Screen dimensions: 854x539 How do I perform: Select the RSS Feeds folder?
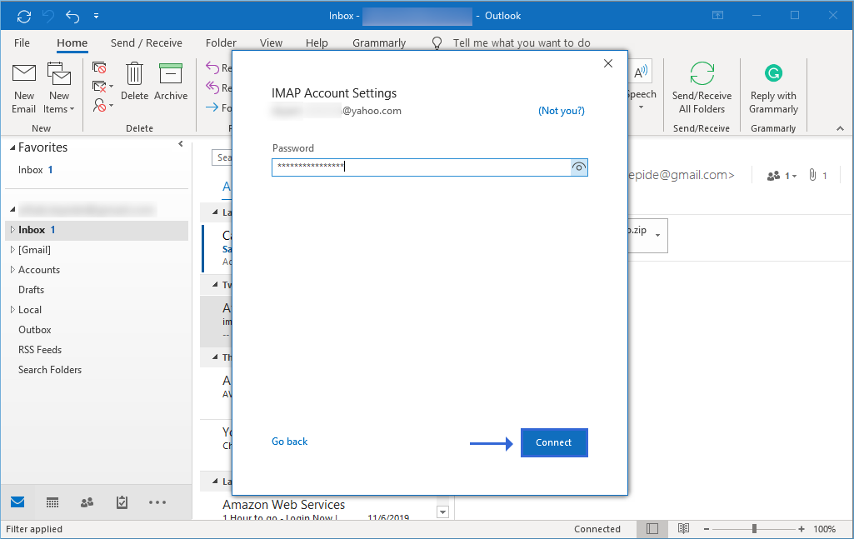click(40, 350)
